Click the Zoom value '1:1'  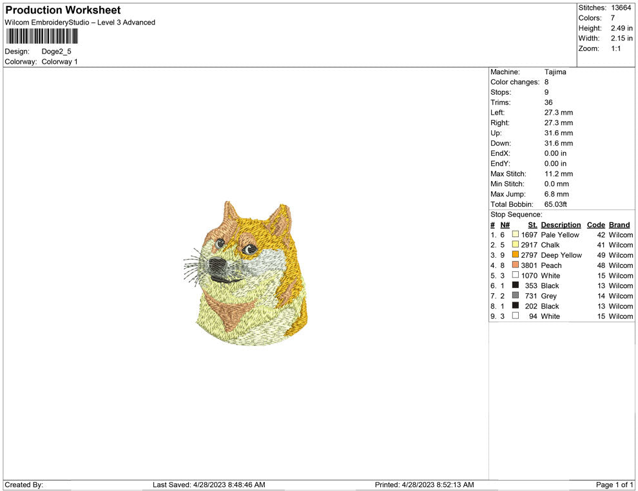(615, 48)
